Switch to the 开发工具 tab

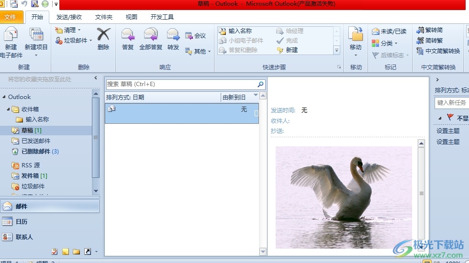[x=162, y=17]
